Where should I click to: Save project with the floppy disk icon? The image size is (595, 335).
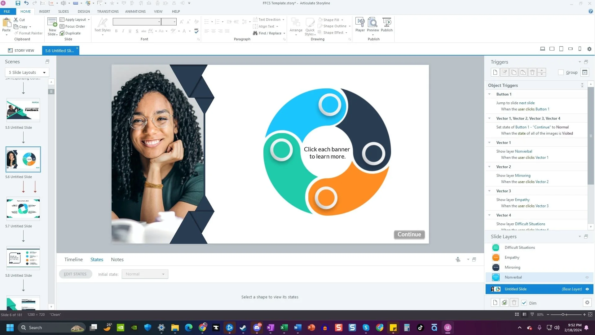18,3
